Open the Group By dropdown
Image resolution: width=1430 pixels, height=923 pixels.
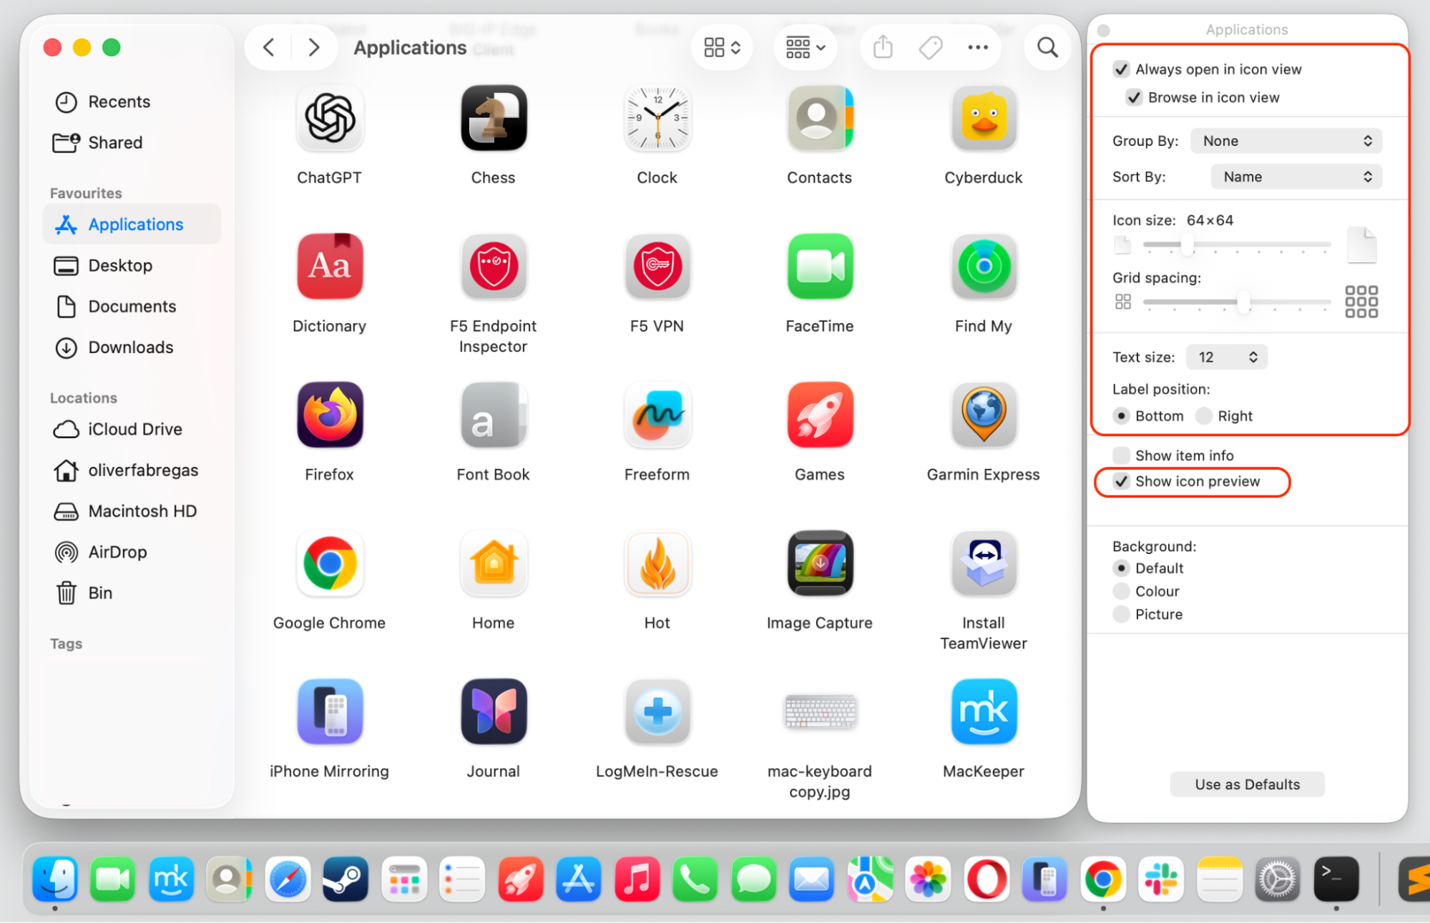tap(1285, 141)
